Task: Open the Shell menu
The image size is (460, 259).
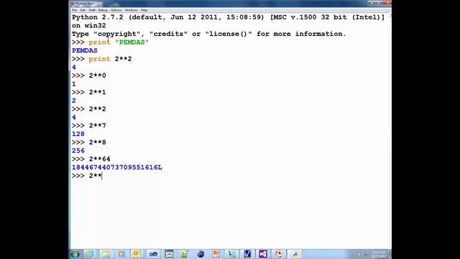Action: click(92, 10)
